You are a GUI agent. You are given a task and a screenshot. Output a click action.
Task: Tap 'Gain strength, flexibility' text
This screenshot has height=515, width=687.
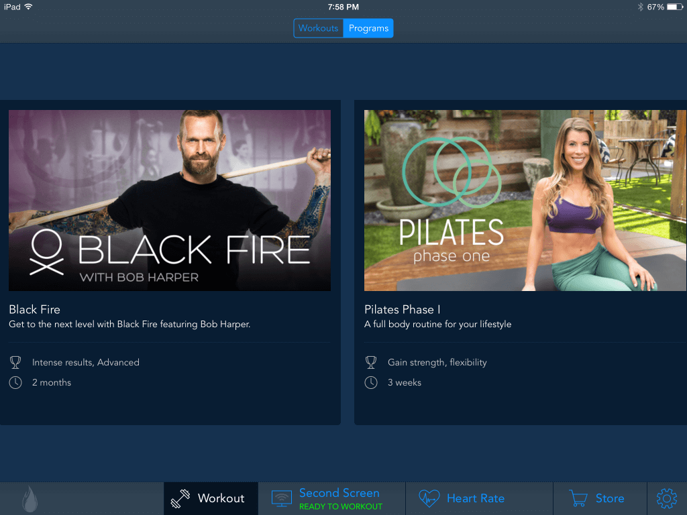[437, 363]
